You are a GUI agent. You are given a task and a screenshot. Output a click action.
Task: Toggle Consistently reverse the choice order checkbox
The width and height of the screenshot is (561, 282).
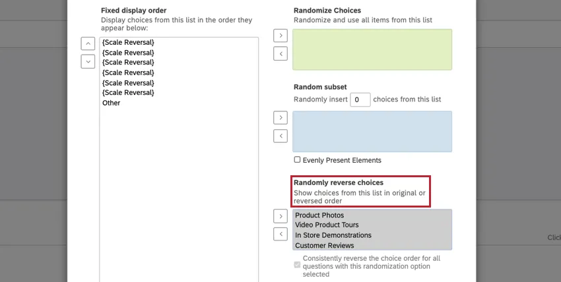pos(297,264)
